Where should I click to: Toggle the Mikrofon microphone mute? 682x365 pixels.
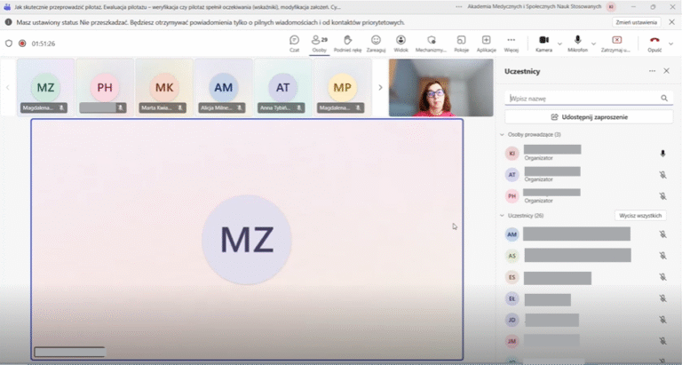[577, 41]
